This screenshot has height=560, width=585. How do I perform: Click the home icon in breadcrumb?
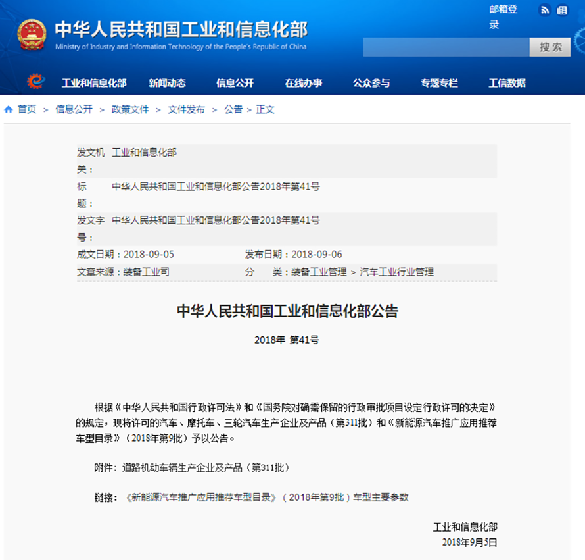point(9,109)
